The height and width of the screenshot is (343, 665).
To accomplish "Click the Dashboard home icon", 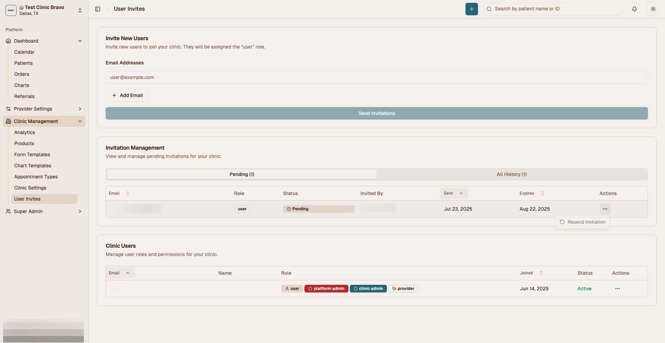I will click(x=8, y=41).
